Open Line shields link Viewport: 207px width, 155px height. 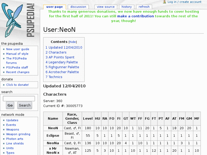[15, 143]
